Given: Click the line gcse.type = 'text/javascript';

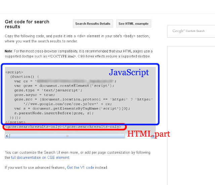Looking at the screenshot, I should coord(48,90).
